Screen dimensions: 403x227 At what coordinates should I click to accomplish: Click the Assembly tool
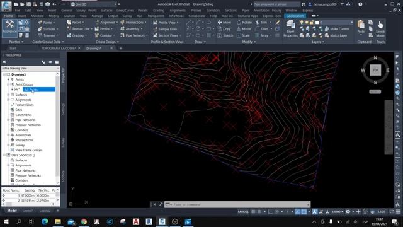pos(131,29)
